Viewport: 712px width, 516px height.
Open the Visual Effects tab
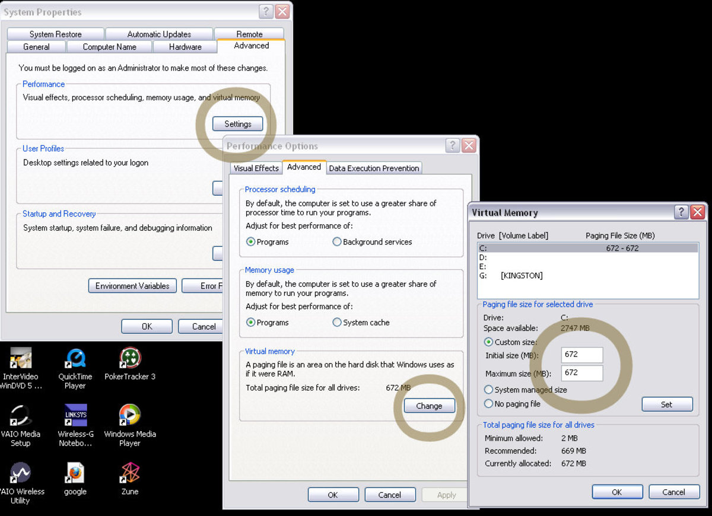[255, 168]
